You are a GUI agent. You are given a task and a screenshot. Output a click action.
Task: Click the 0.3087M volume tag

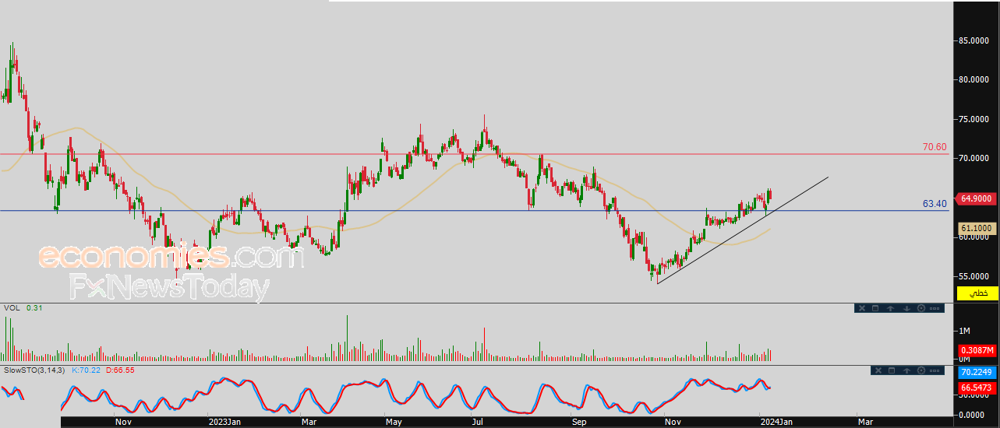[x=976, y=350]
